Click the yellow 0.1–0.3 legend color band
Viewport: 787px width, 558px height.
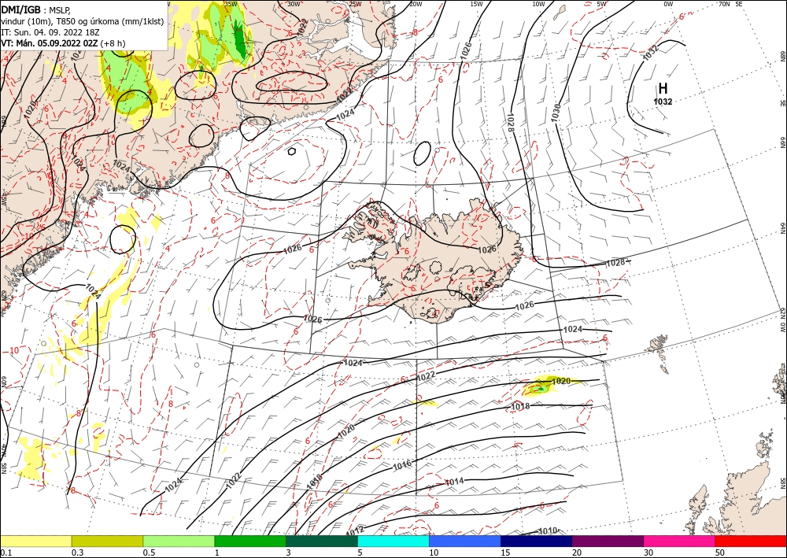(x=35, y=541)
